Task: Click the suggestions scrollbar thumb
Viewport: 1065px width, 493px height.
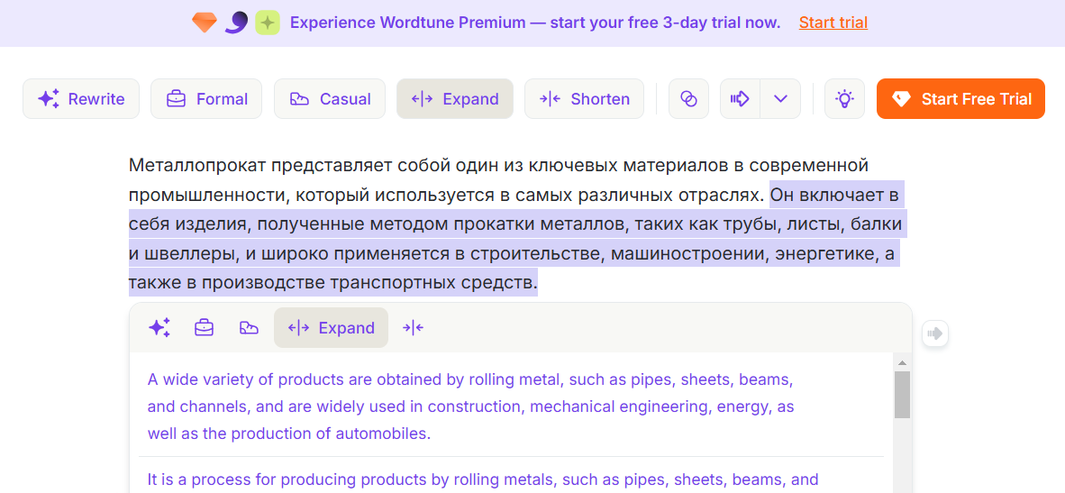Action: [902, 395]
